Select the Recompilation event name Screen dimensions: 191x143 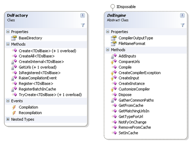pyautogui.click(x=30, y=113)
